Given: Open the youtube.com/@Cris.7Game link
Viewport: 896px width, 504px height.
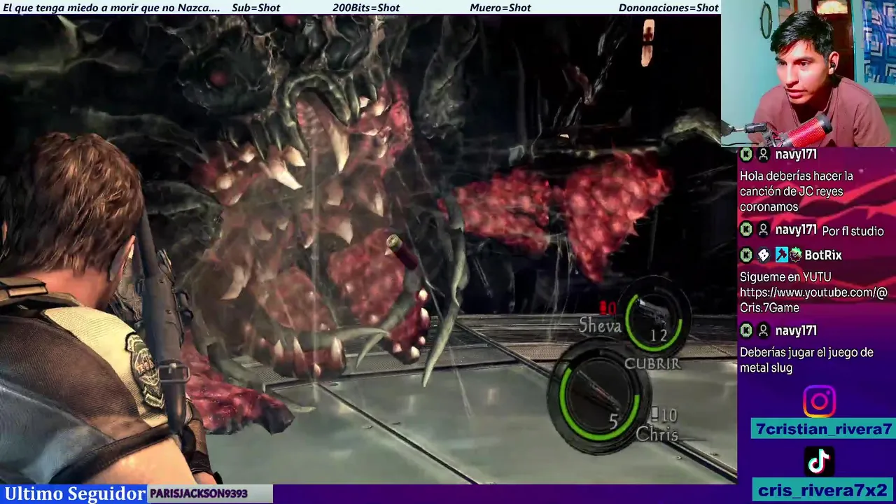Looking at the screenshot, I should (x=813, y=300).
